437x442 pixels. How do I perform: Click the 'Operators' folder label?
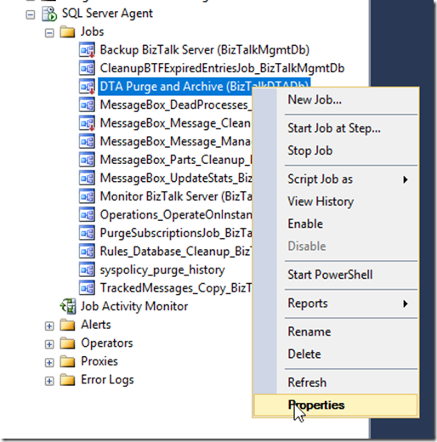[x=107, y=343]
